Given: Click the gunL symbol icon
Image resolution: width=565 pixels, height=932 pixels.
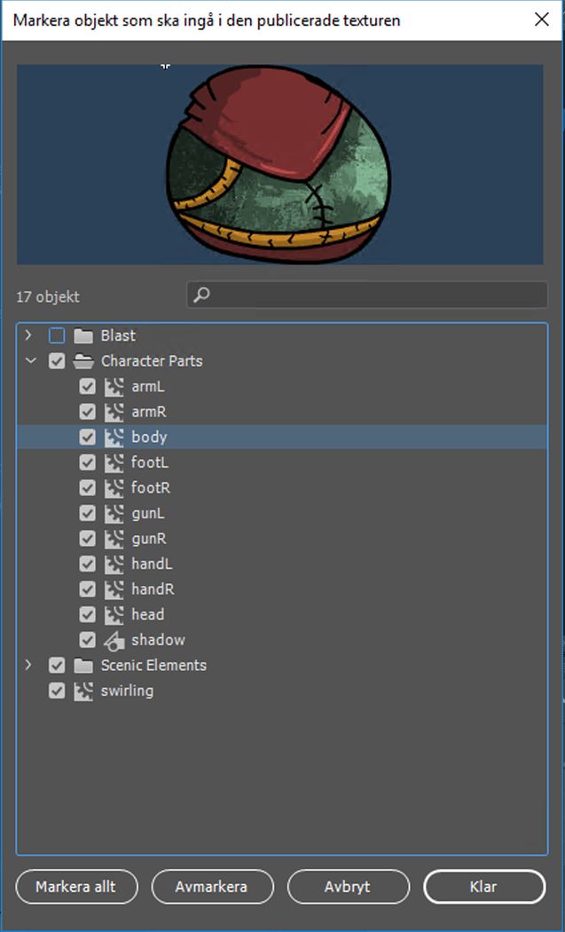Looking at the screenshot, I should point(114,514).
